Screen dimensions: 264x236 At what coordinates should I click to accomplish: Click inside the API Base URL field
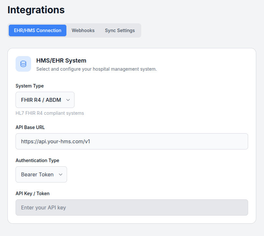(132, 141)
